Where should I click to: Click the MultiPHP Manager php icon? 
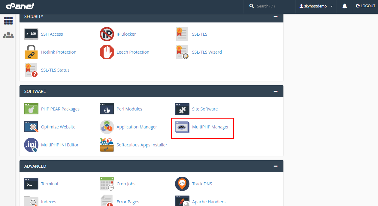tap(182, 127)
